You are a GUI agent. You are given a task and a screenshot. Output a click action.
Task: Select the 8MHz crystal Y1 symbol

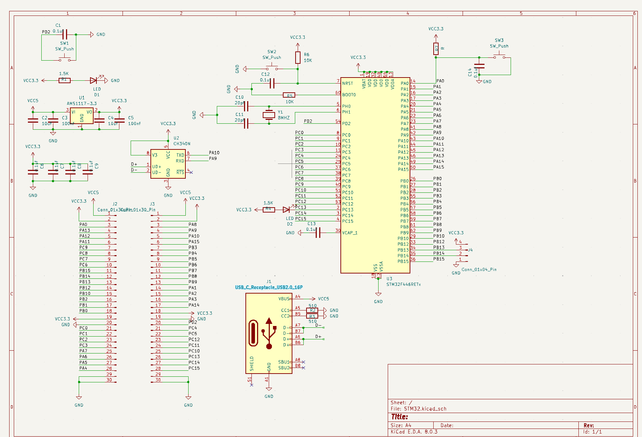(x=269, y=115)
